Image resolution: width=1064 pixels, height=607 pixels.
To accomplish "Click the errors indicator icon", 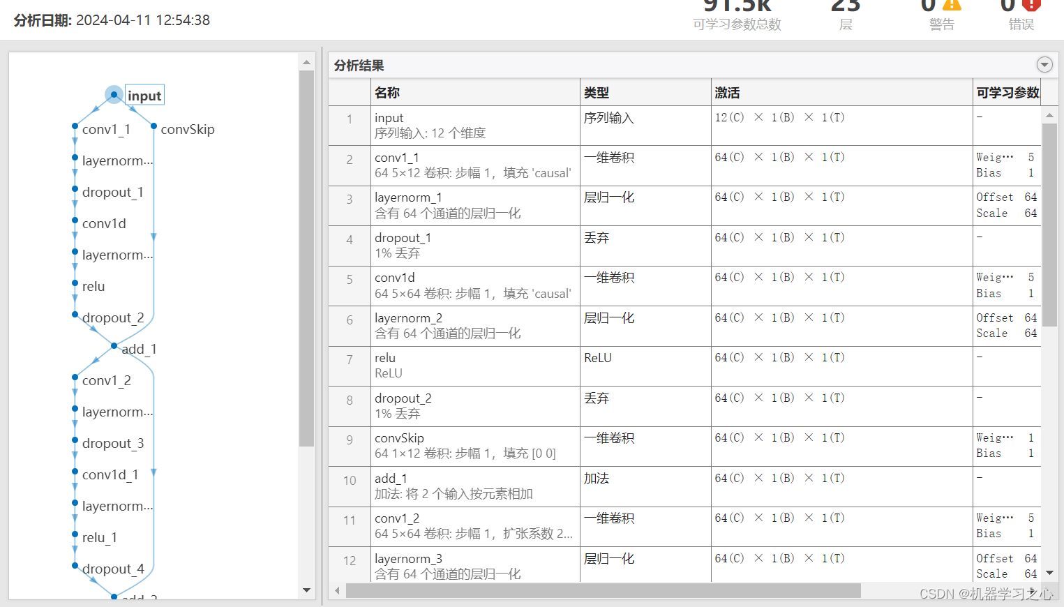I will click(x=1031, y=4).
